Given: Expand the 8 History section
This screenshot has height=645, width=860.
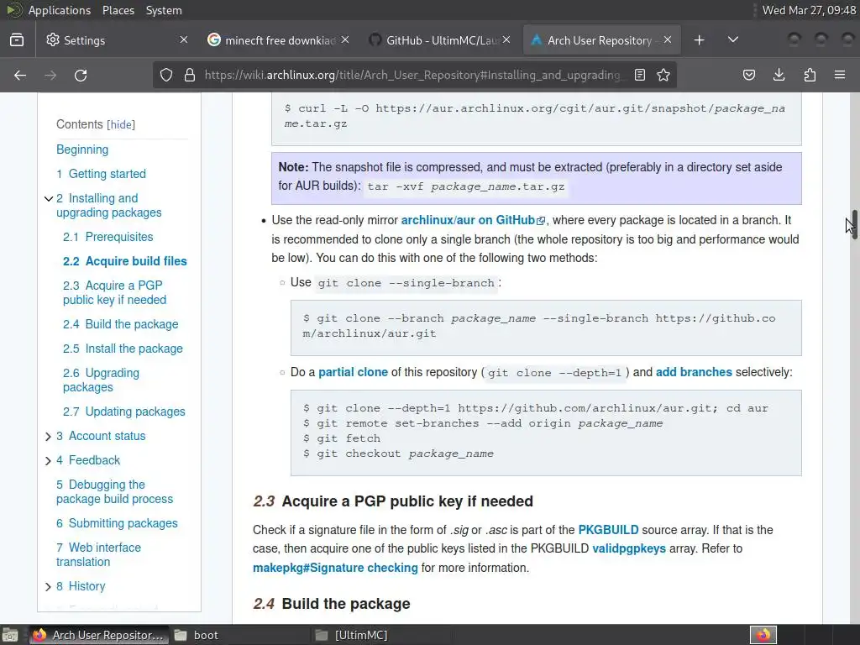Looking at the screenshot, I should coord(48,587).
